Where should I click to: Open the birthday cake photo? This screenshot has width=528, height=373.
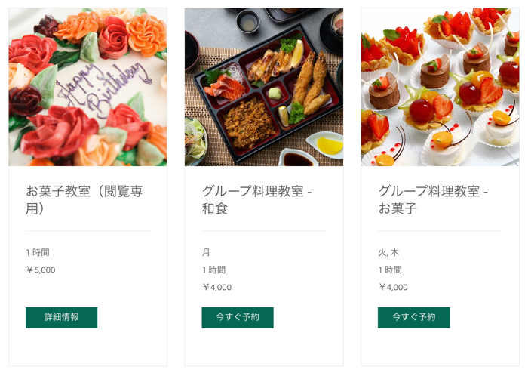[87, 87]
